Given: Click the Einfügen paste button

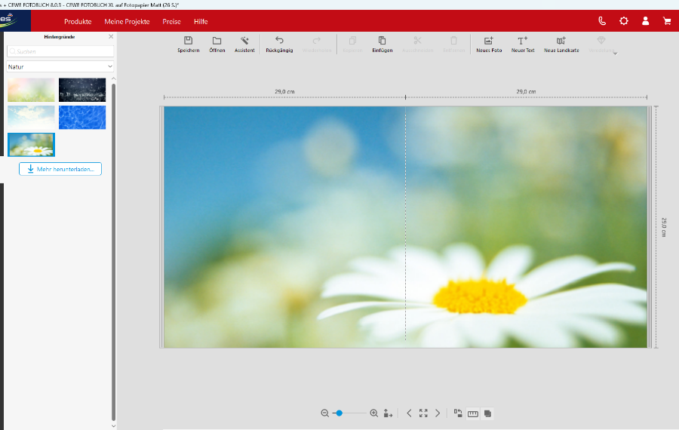Looking at the screenshot, I should pos(382,41).
